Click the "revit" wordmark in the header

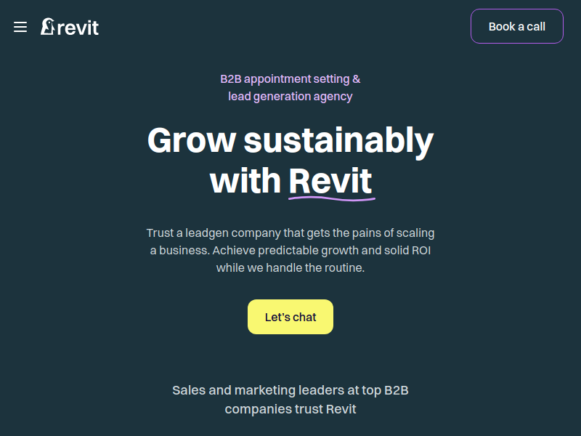[78, 28]
